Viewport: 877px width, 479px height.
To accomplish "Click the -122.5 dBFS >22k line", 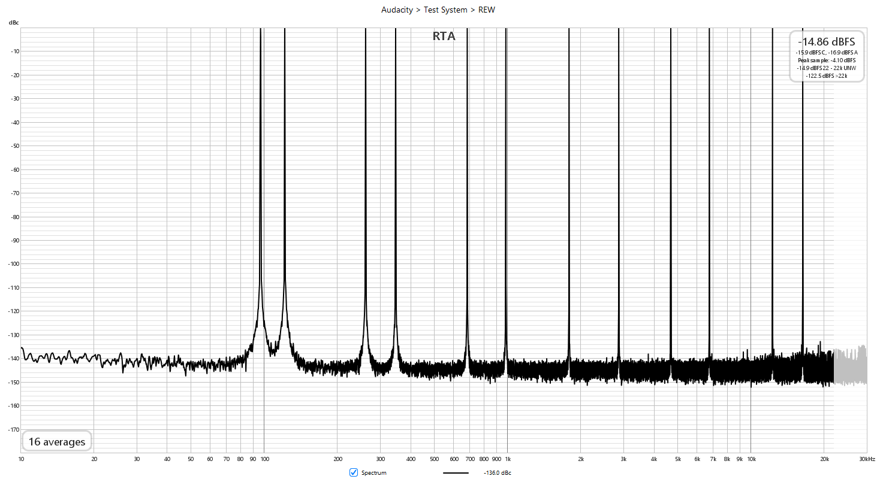I will coord(827,75).
